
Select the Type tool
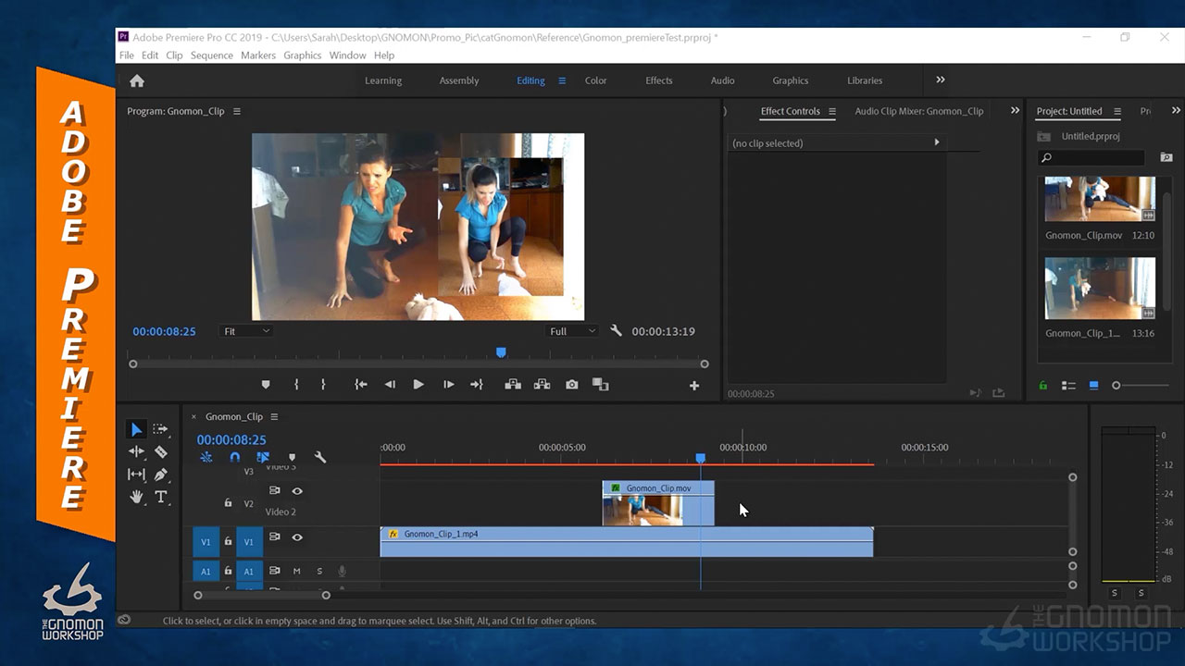[x=161, y=497]
